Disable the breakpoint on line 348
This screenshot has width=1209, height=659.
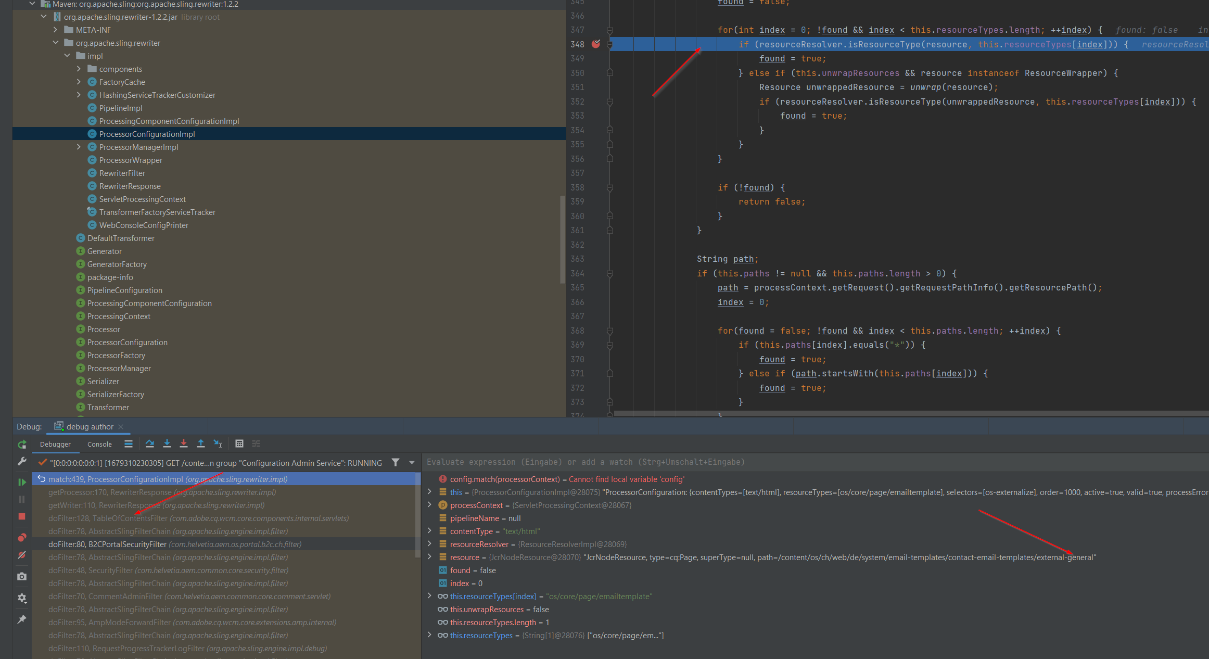tap(596, 44)
